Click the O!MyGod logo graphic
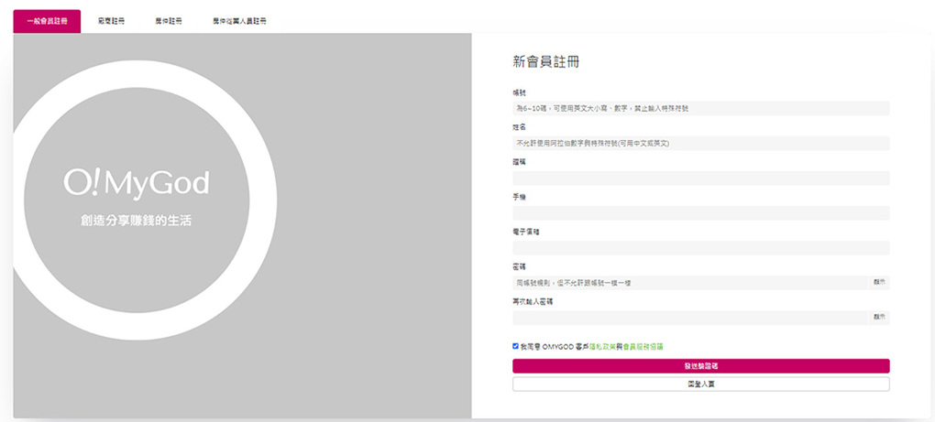The height and width of the screenshot is (422, 935). [137, 183]
